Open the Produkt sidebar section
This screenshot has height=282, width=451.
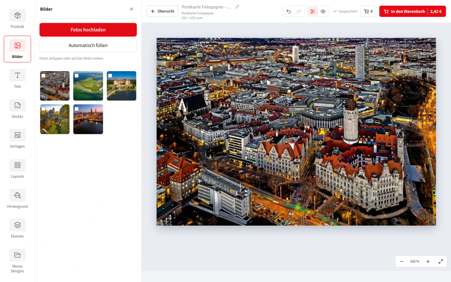tap(17, 19)
